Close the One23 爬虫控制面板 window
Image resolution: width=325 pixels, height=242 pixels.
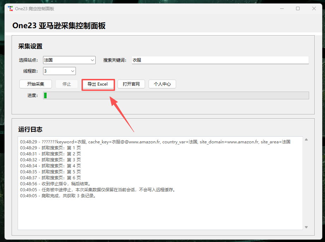point(314,8)
